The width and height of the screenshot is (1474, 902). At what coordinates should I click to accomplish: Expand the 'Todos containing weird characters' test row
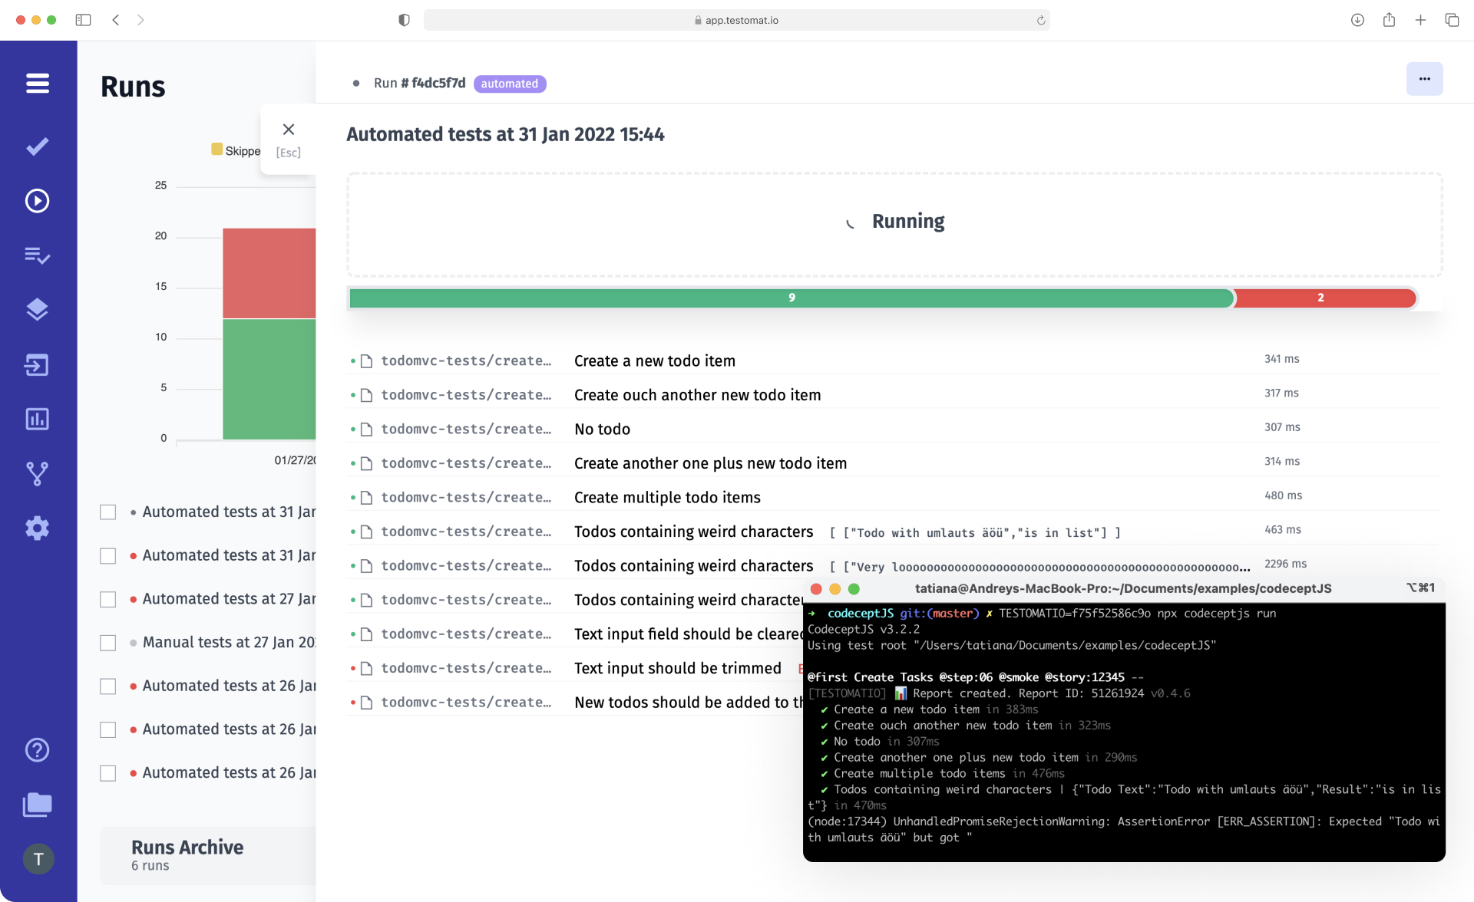[693, 531]
